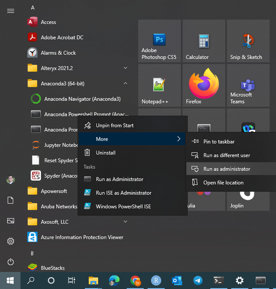This screenshot has width=276, height=289.
Task: Choose Uninstall from context menu
Action: point(132,152)
